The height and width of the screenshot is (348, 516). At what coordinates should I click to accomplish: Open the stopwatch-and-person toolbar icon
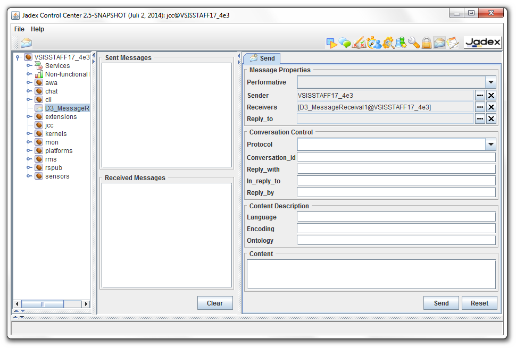click(x=374, y=43)
